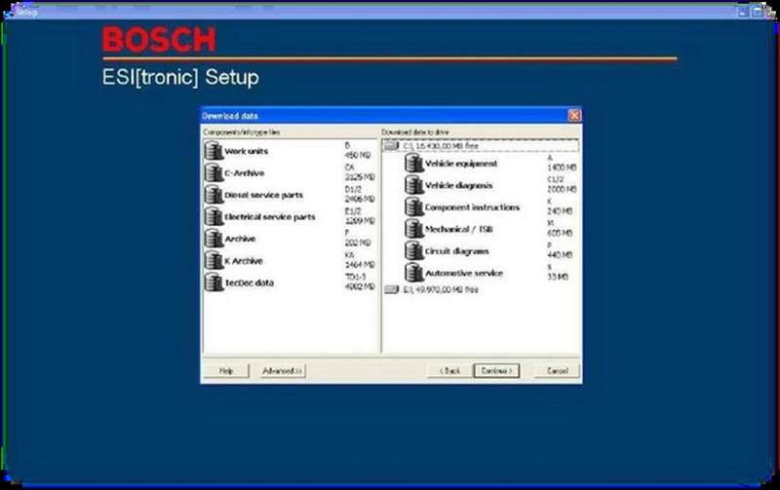Go back with the < Back button

pos(449,371)
